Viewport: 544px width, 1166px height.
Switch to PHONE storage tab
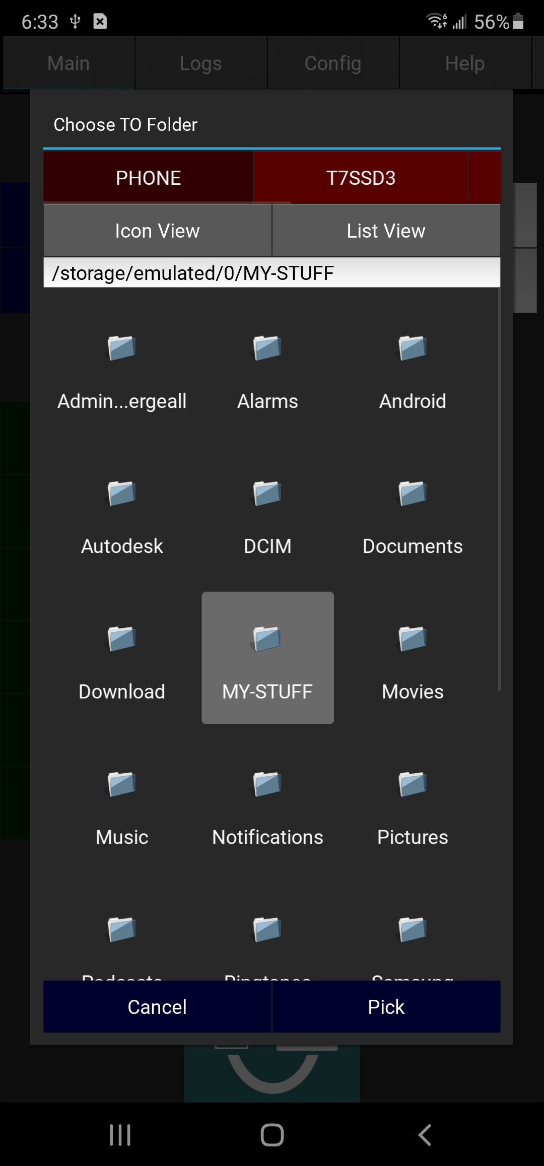(x=148, y=178)
